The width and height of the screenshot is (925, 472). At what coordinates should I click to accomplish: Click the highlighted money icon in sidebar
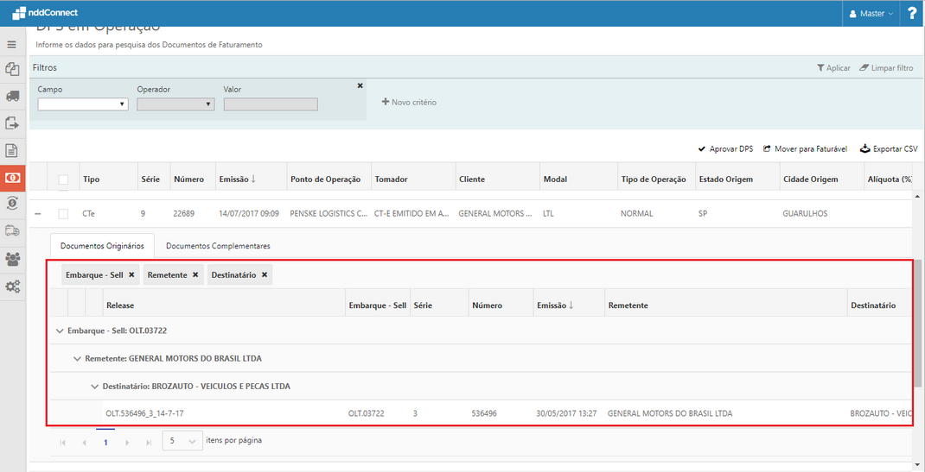click(12, 178)
